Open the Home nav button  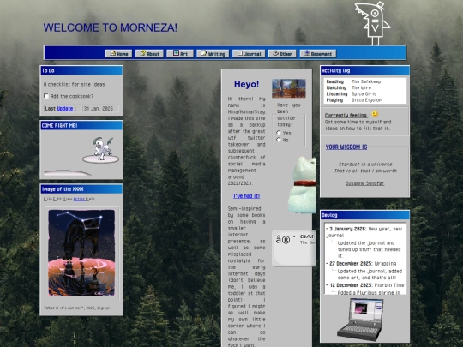pyautogui.click(x=118, y=54)
